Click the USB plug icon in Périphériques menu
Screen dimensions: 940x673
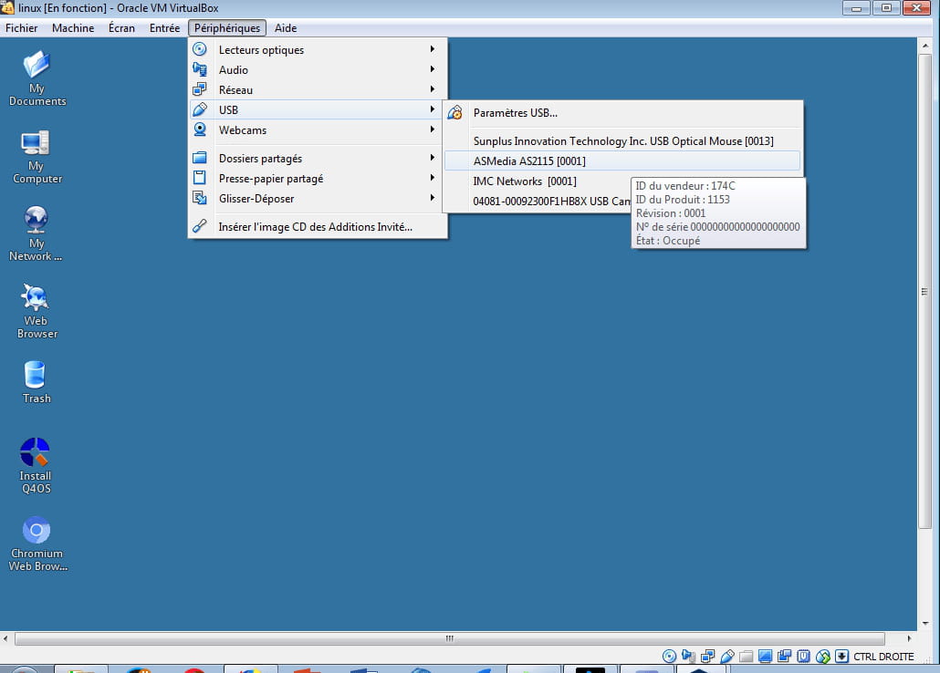tap(200, 109)
